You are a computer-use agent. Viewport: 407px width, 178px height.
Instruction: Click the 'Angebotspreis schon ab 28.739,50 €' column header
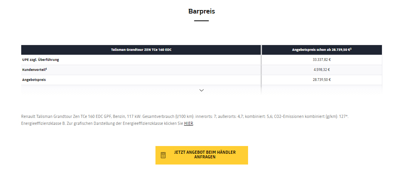(322, 50)
